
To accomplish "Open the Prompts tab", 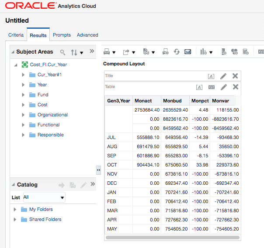I will (x=62, y=35).
